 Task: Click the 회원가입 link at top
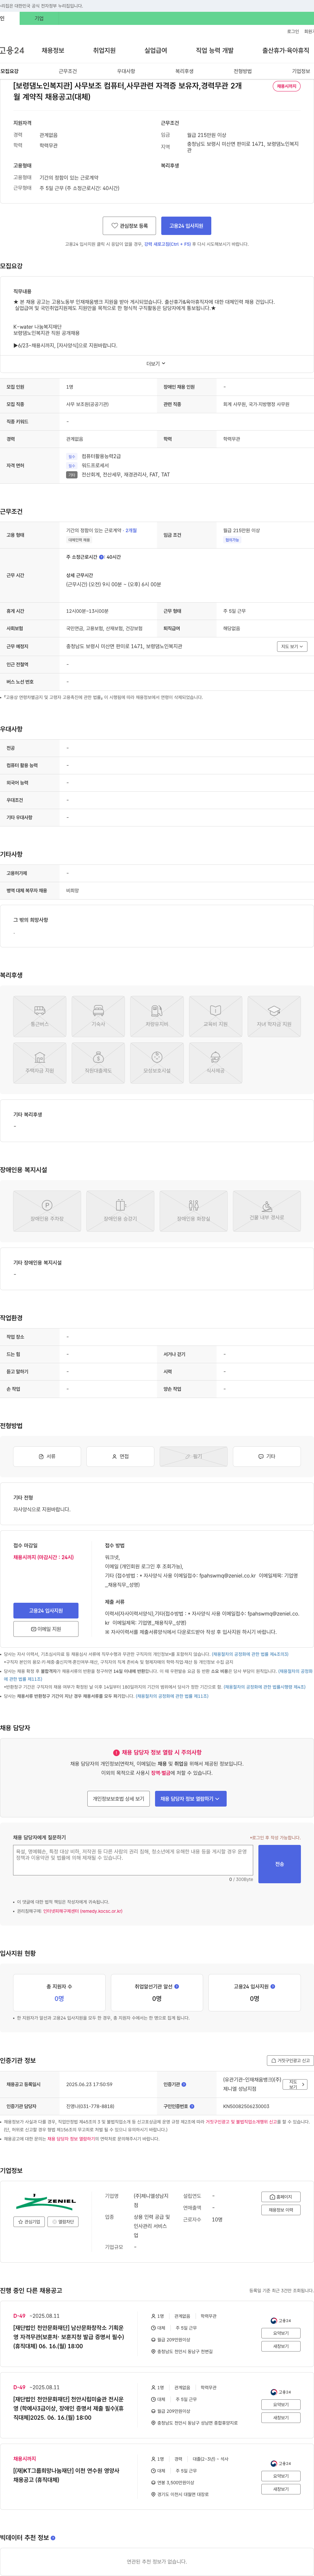pos(309,31)
